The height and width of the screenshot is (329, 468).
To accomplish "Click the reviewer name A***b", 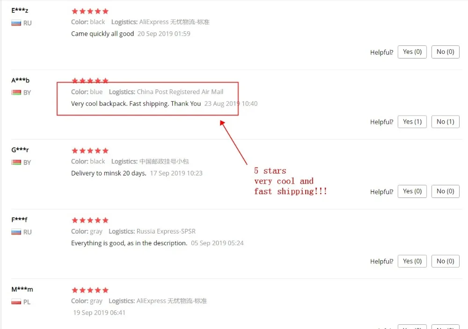I will point(20,80).
